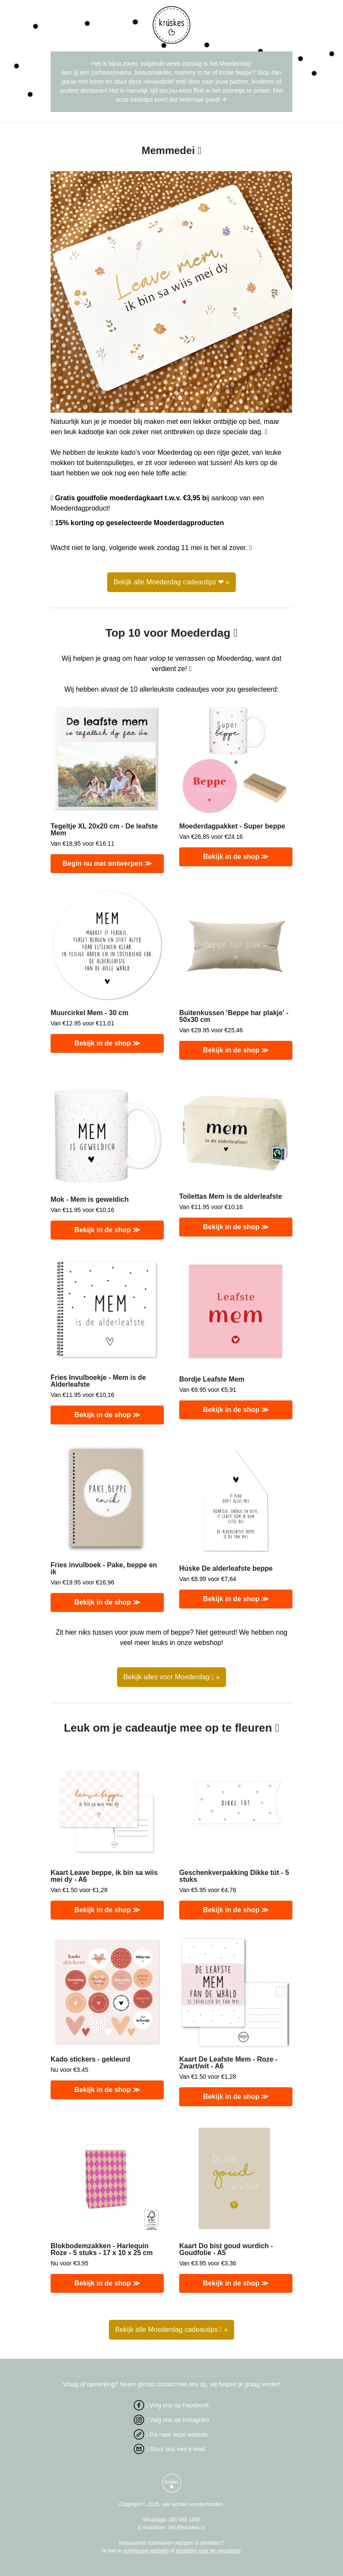Click 'Bekijk alle Moederdag cadeautips' button below intro
The height and width of the screenshot is (2576, 343).
pyautogui.click(x=171, y=582)
